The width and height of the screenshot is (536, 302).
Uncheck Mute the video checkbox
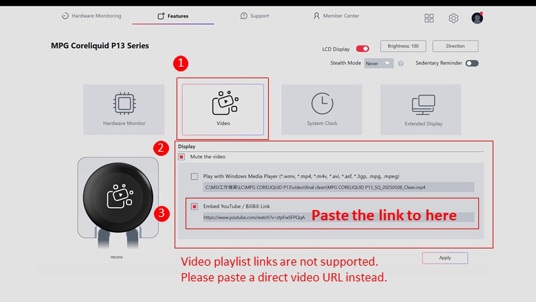pyautogui.click(x=181, y=157)
